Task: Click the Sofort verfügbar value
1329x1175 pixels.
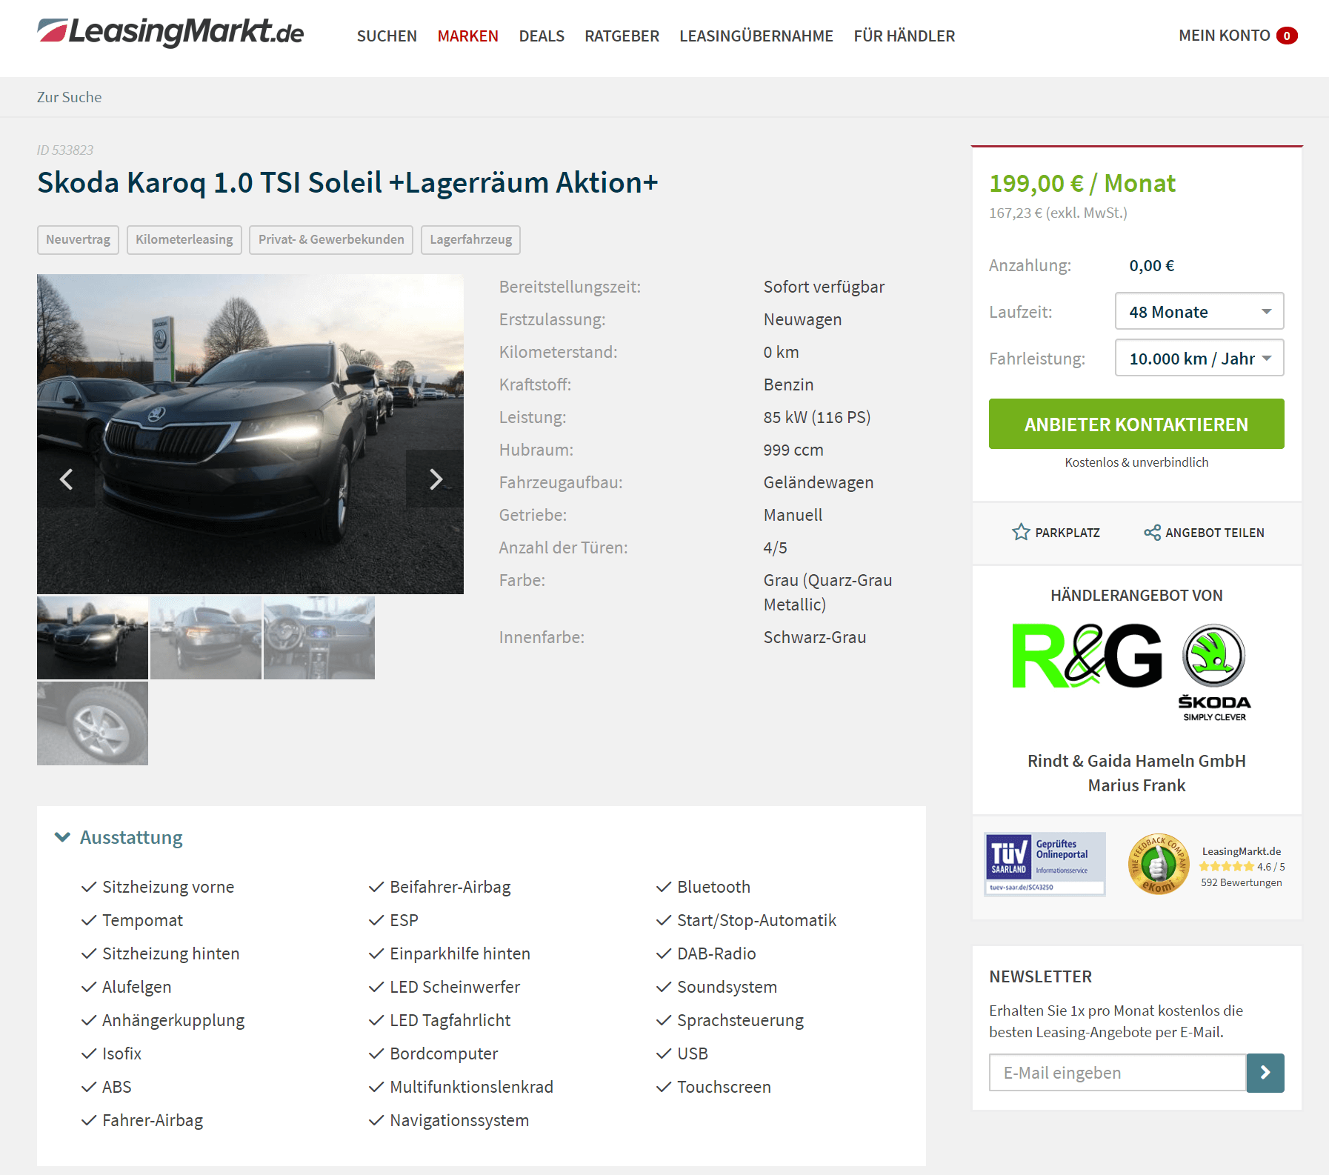Action: 824,287
